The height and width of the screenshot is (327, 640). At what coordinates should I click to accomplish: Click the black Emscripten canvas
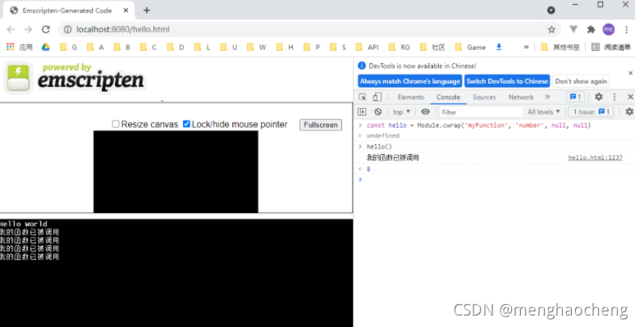coord(176,171)
